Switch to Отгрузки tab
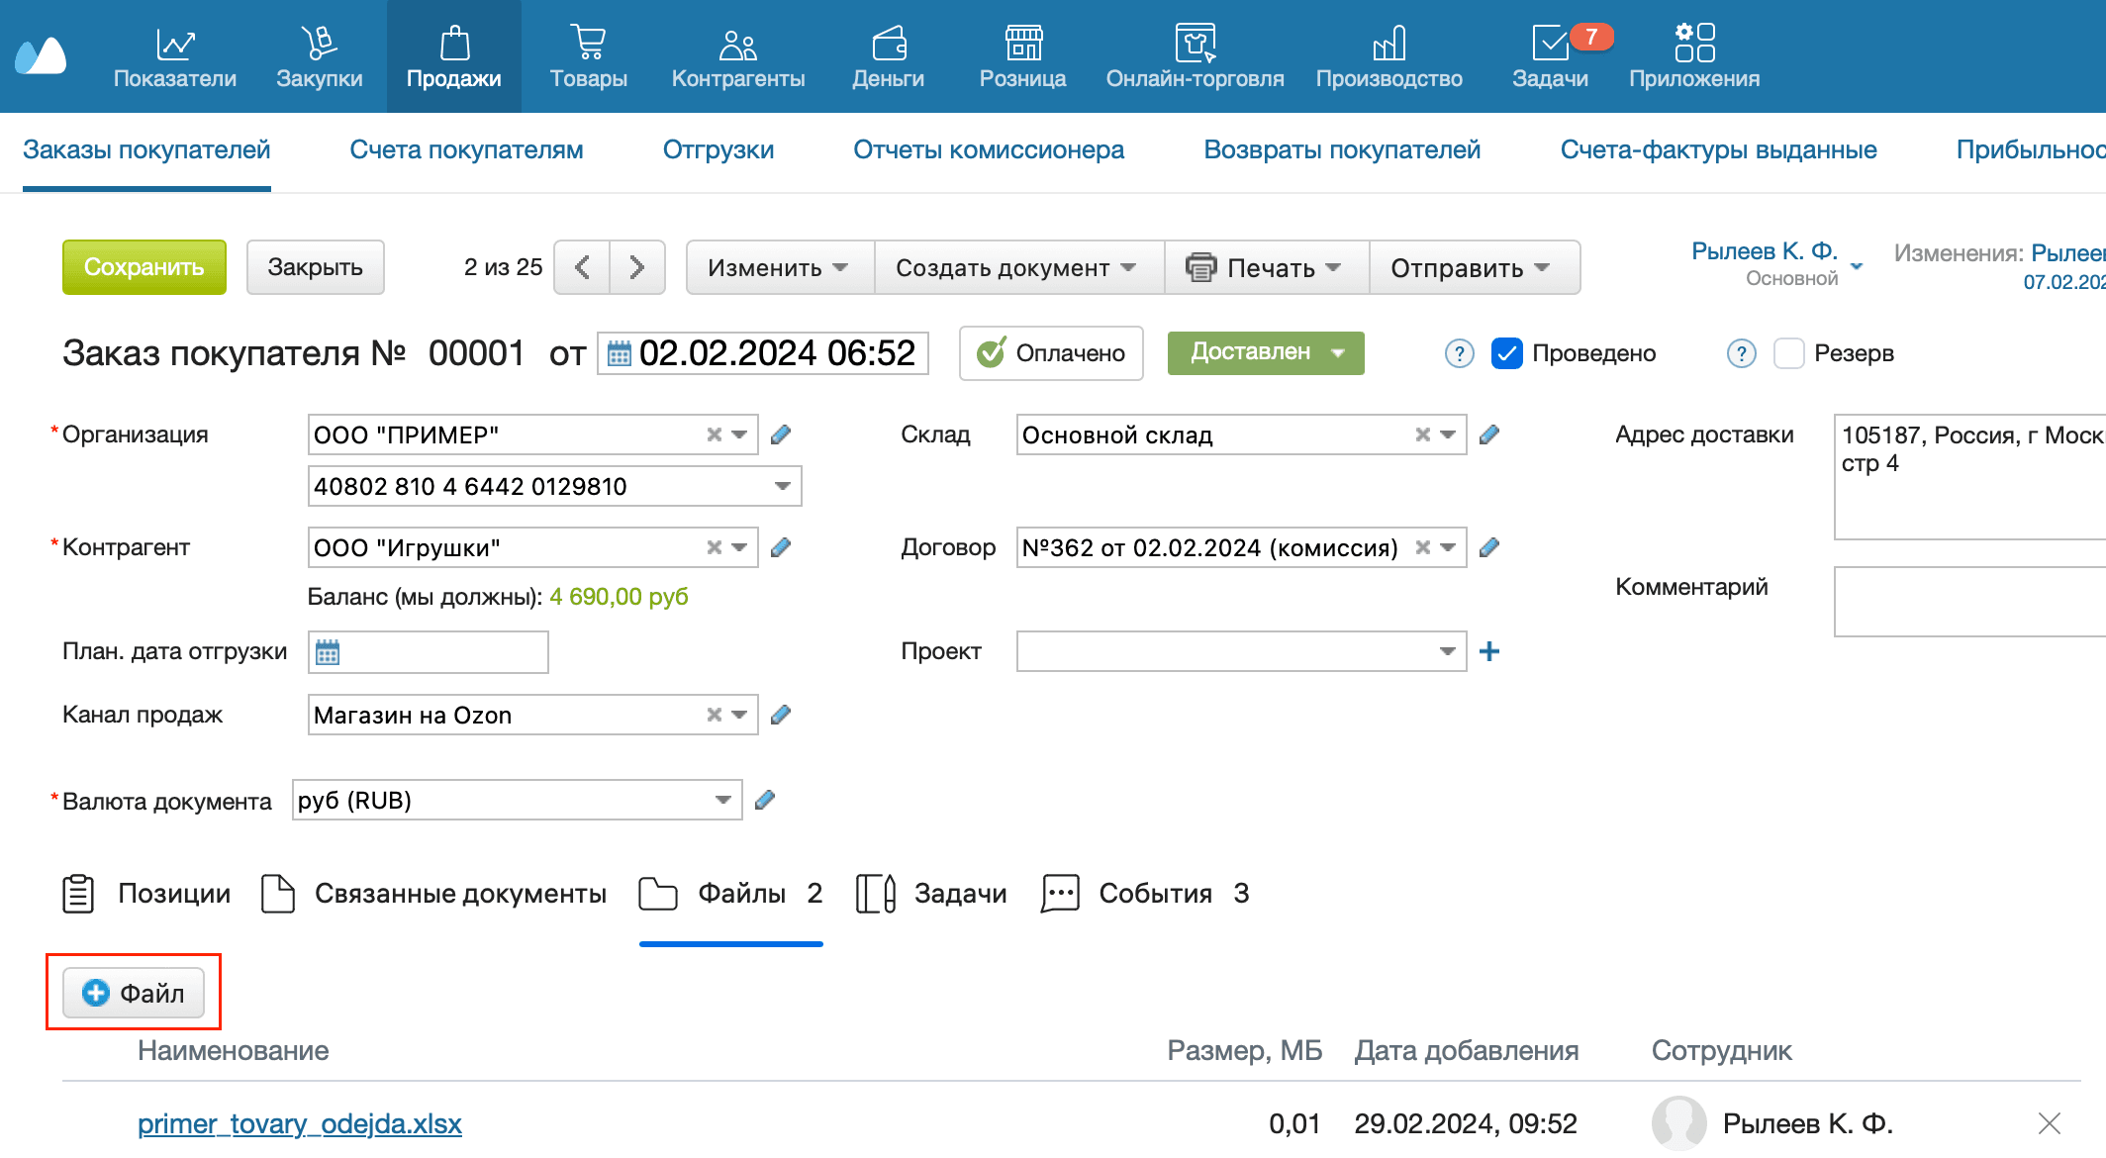 718,150
